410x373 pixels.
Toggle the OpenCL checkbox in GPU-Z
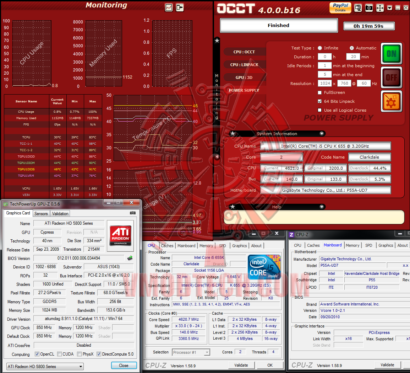pos(37,354)
